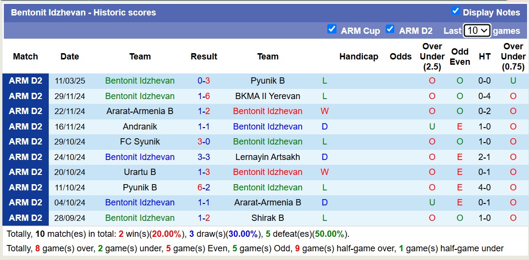Open the Ararat-Armenia B team on 22/11/24
Image resolution: width=529 pixels, height=260 pixels.
[140, 111]
